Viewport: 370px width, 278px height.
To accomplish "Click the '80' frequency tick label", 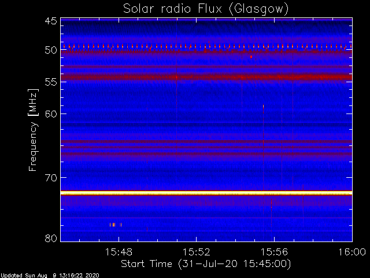I will point(51,238).
